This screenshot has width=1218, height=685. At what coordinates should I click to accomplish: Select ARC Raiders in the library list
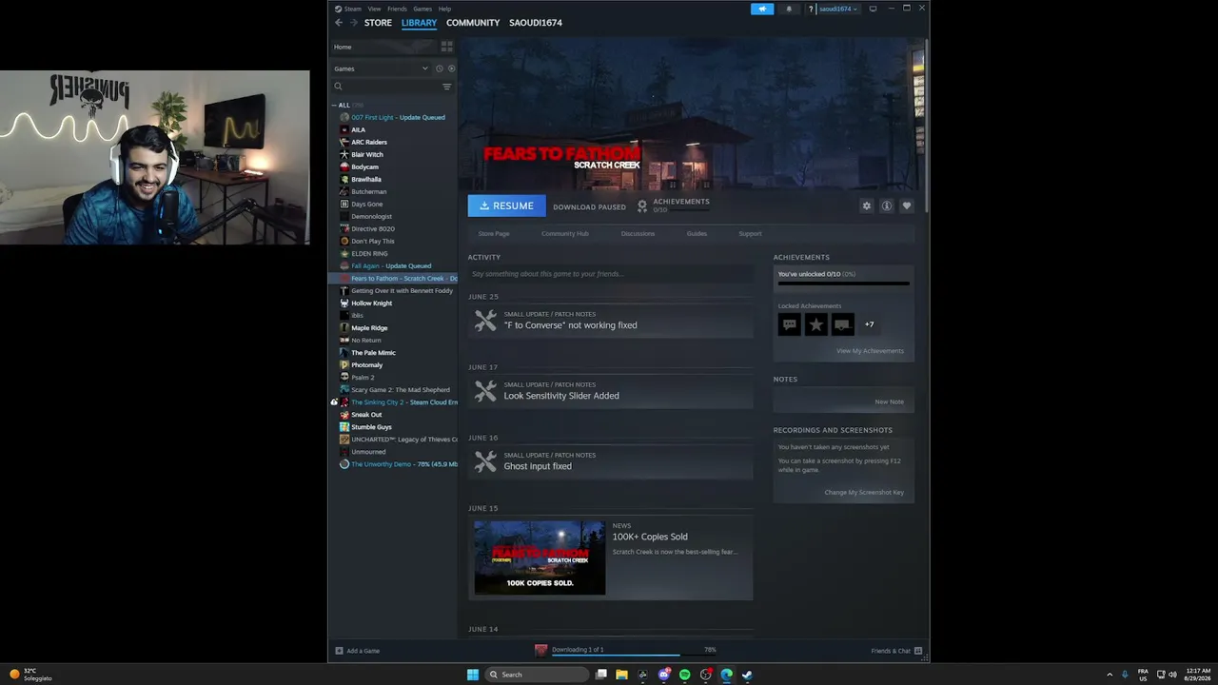coord(369,142)
